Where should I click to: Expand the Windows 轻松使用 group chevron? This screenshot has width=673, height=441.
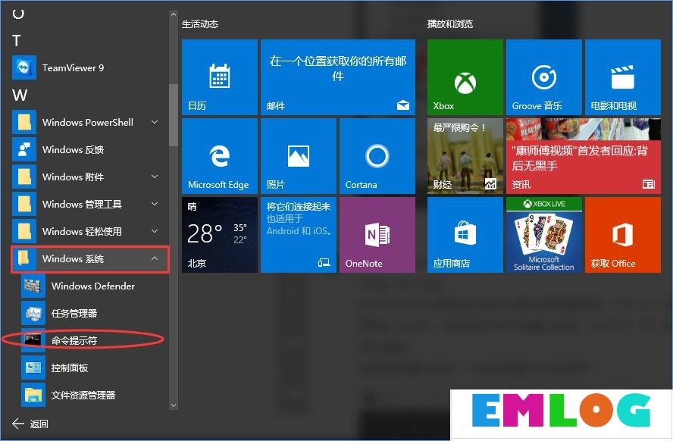click(x=155, y=231)
